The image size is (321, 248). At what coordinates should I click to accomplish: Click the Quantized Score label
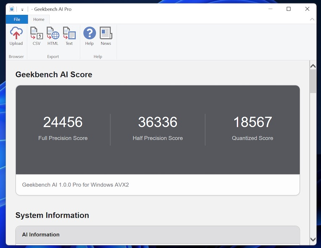coord(252,138)
